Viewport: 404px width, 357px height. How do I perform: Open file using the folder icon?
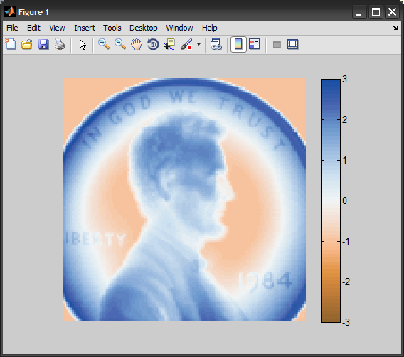27,44
